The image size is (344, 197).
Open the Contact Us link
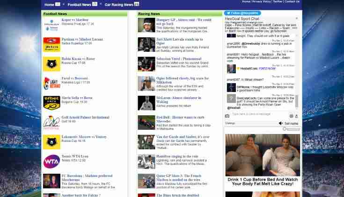292,1
